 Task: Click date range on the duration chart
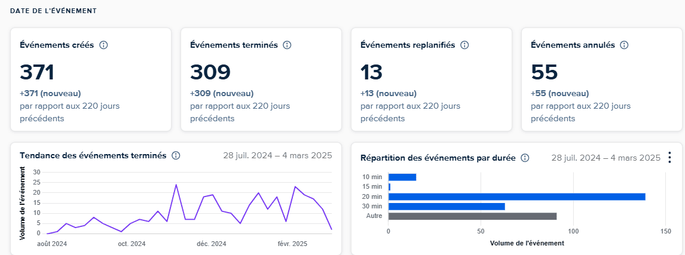[606, 158]
